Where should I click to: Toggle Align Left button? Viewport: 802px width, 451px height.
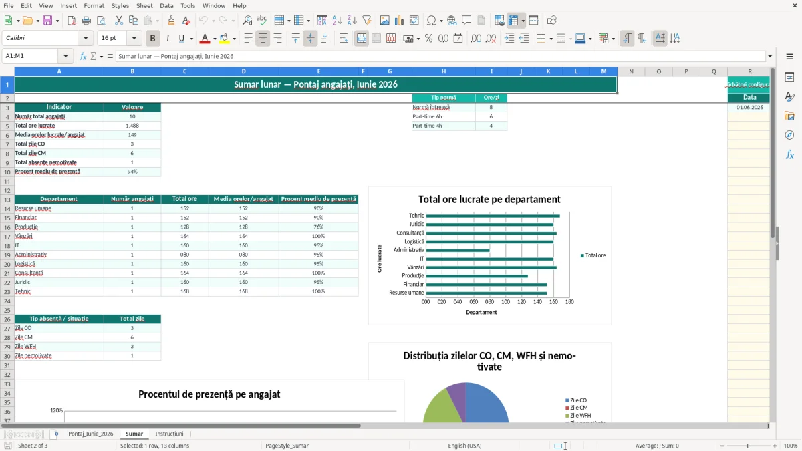[248, 39]
